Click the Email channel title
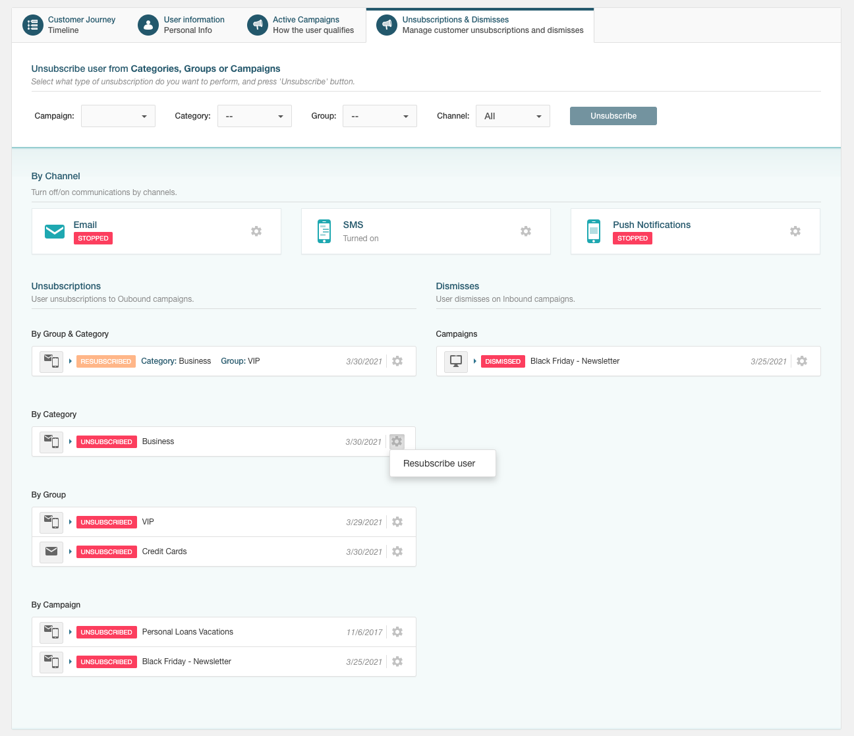The image size is (854, 736). [85, 225]
